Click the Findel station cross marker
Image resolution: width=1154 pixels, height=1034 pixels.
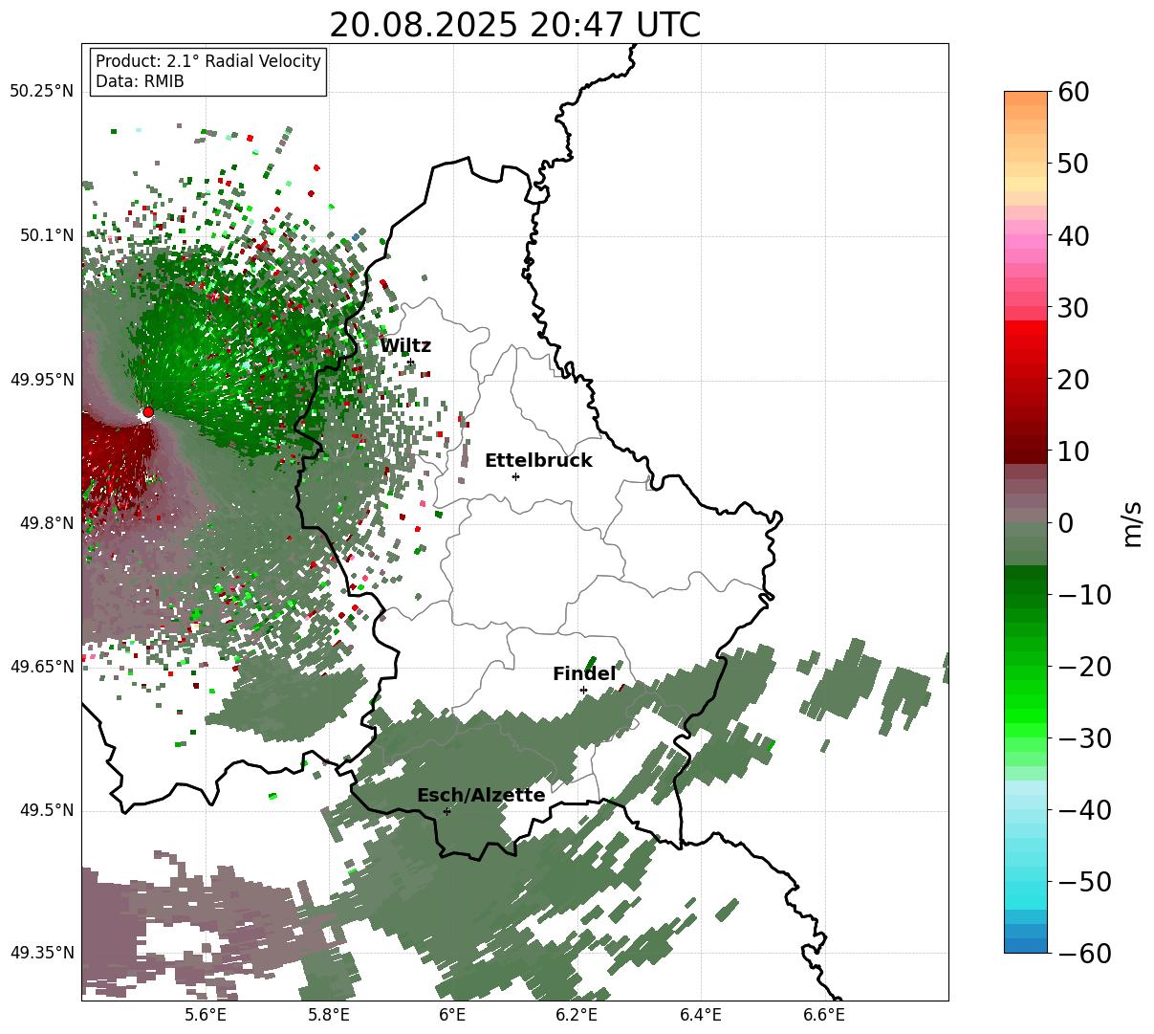tap(583, 690)
